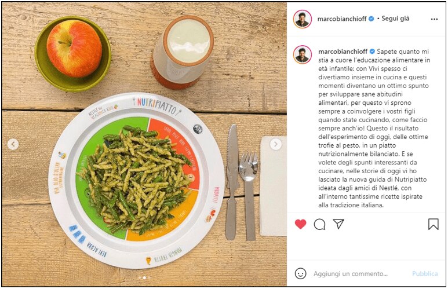The image size is (448, 289).
Task: Select the first carousel indicator dot
Action: point(140,277)
